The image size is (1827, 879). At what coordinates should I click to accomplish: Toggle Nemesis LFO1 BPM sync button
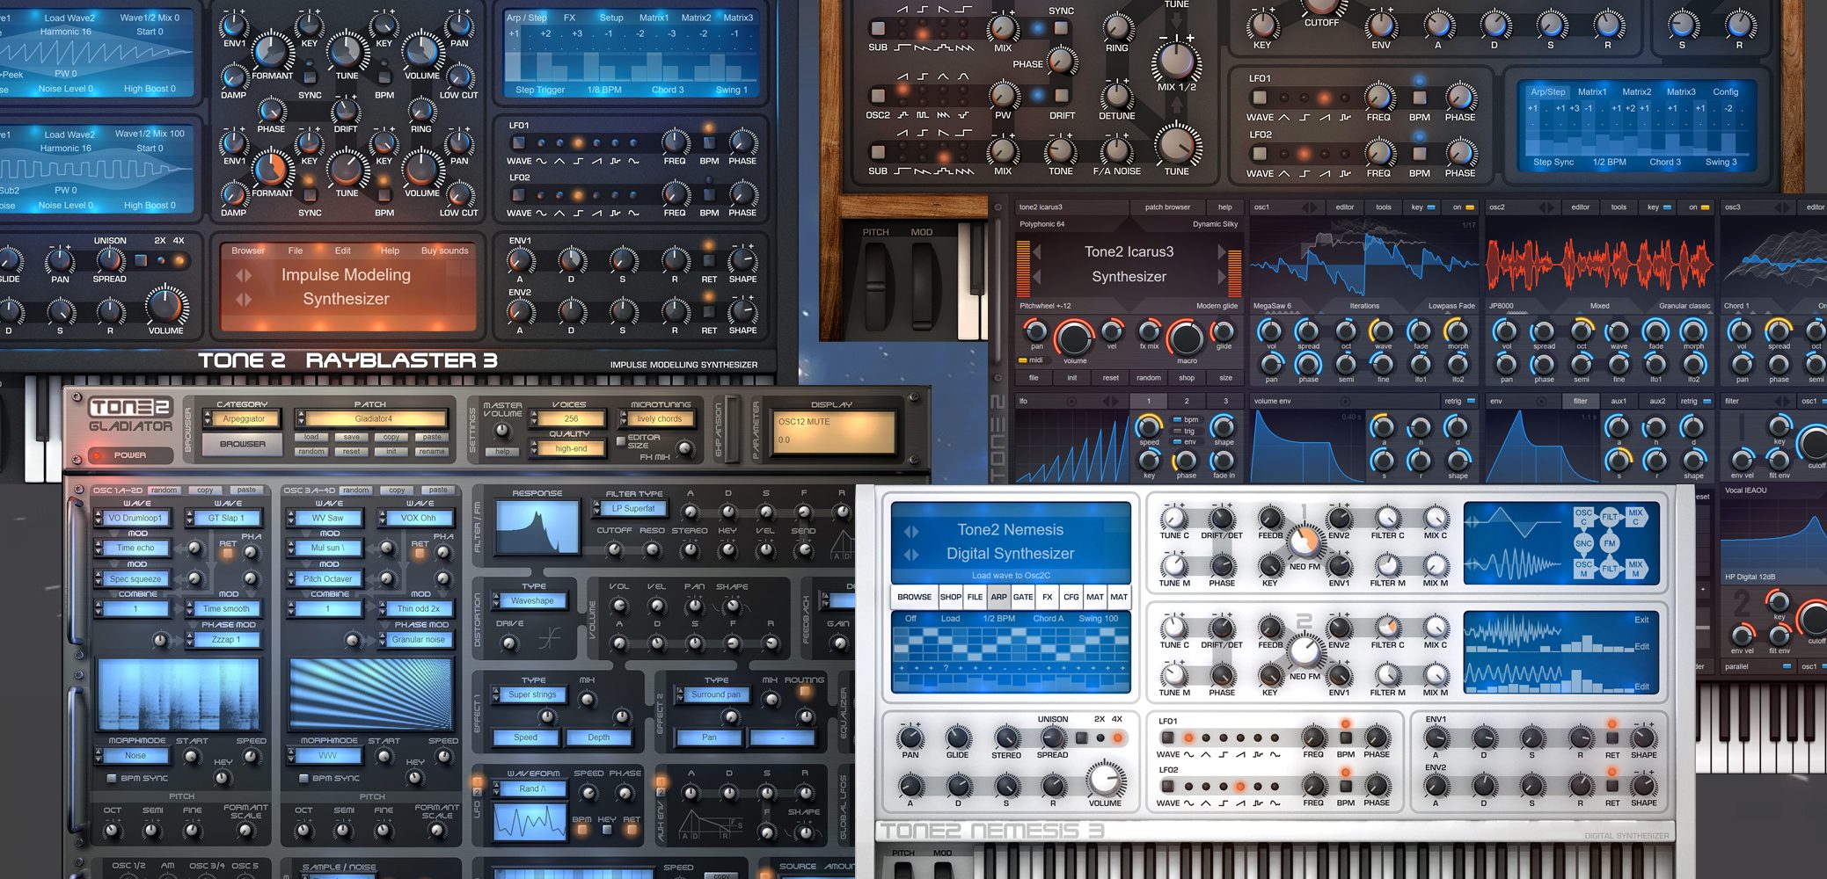pos(1345,739)
